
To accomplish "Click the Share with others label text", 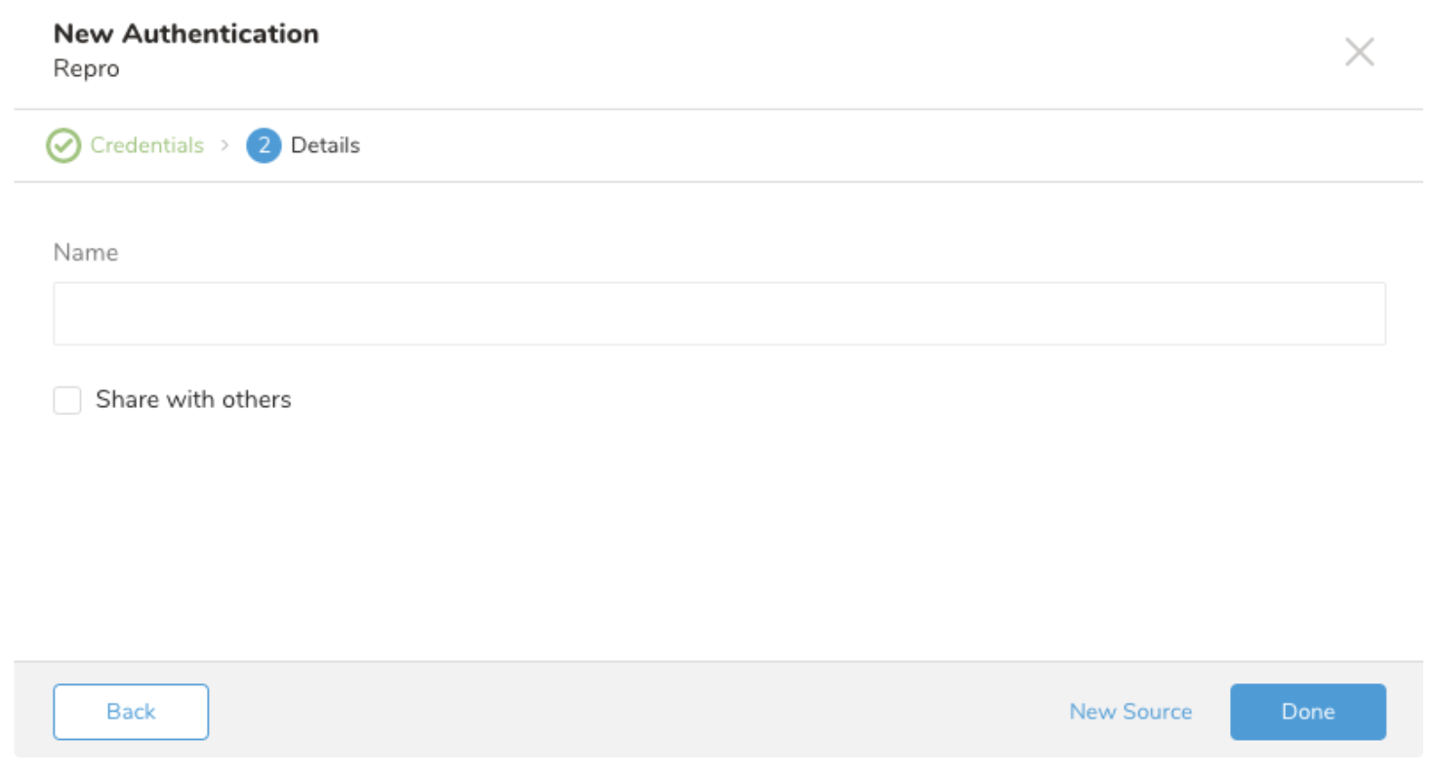I will (193, 399).
